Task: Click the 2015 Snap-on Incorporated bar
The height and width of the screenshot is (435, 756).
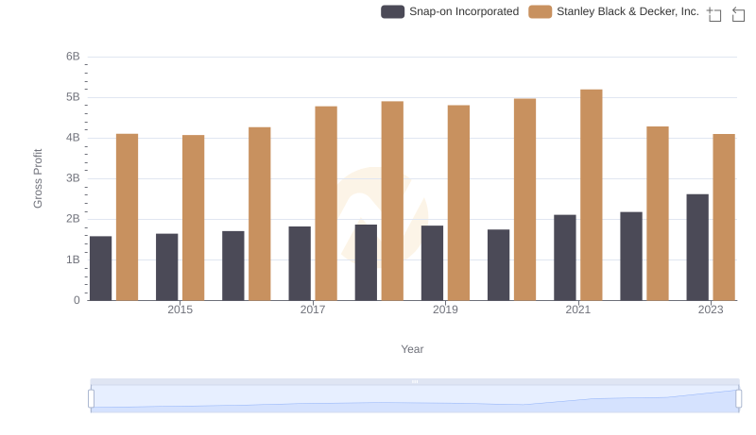Action: tap(167, 267)
